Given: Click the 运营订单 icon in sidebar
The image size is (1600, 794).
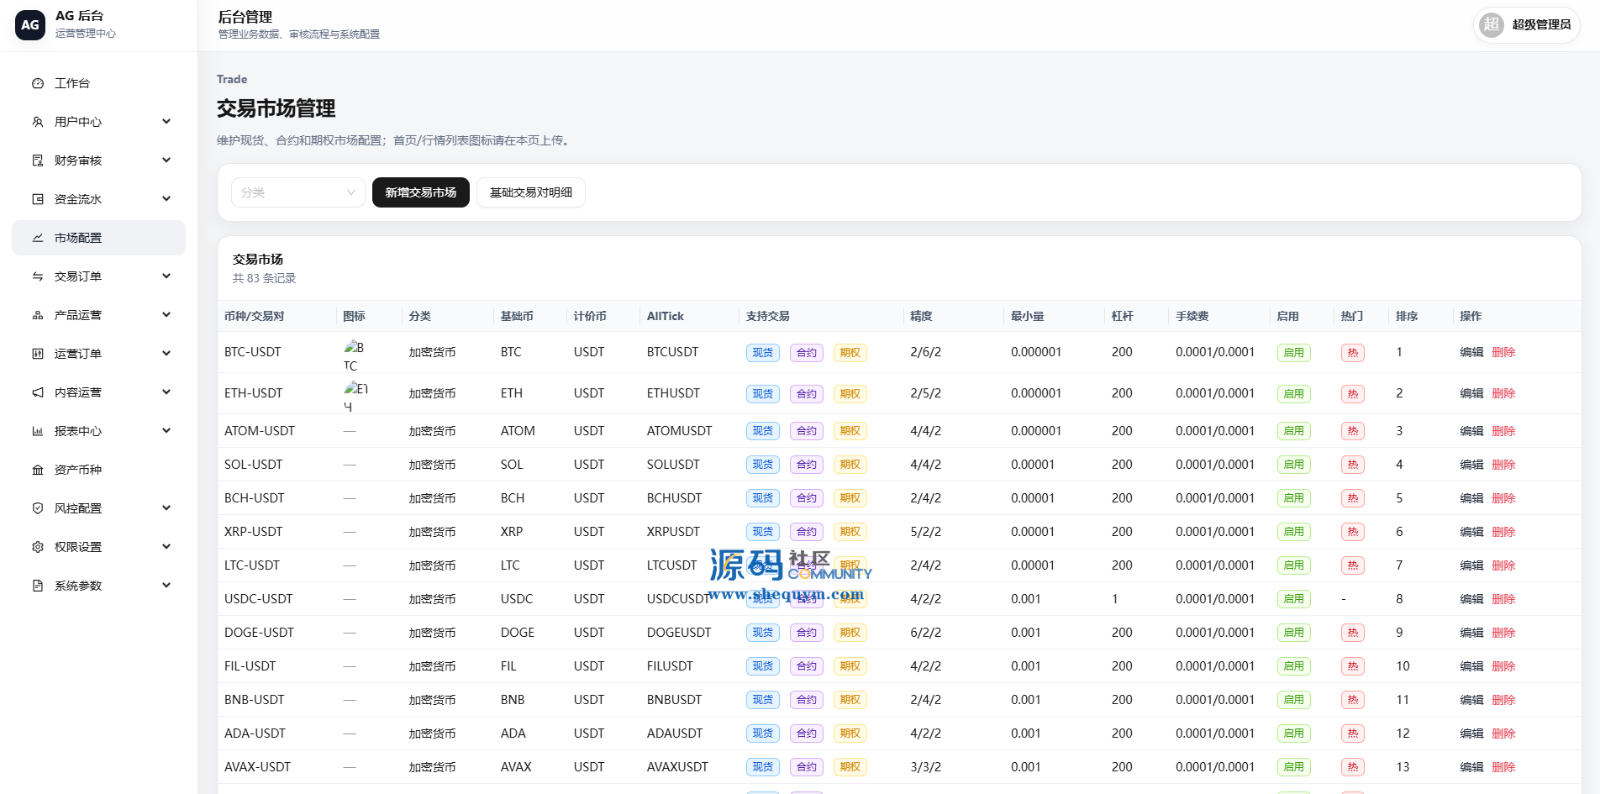Looking at the screenshot, I should 38,354.
